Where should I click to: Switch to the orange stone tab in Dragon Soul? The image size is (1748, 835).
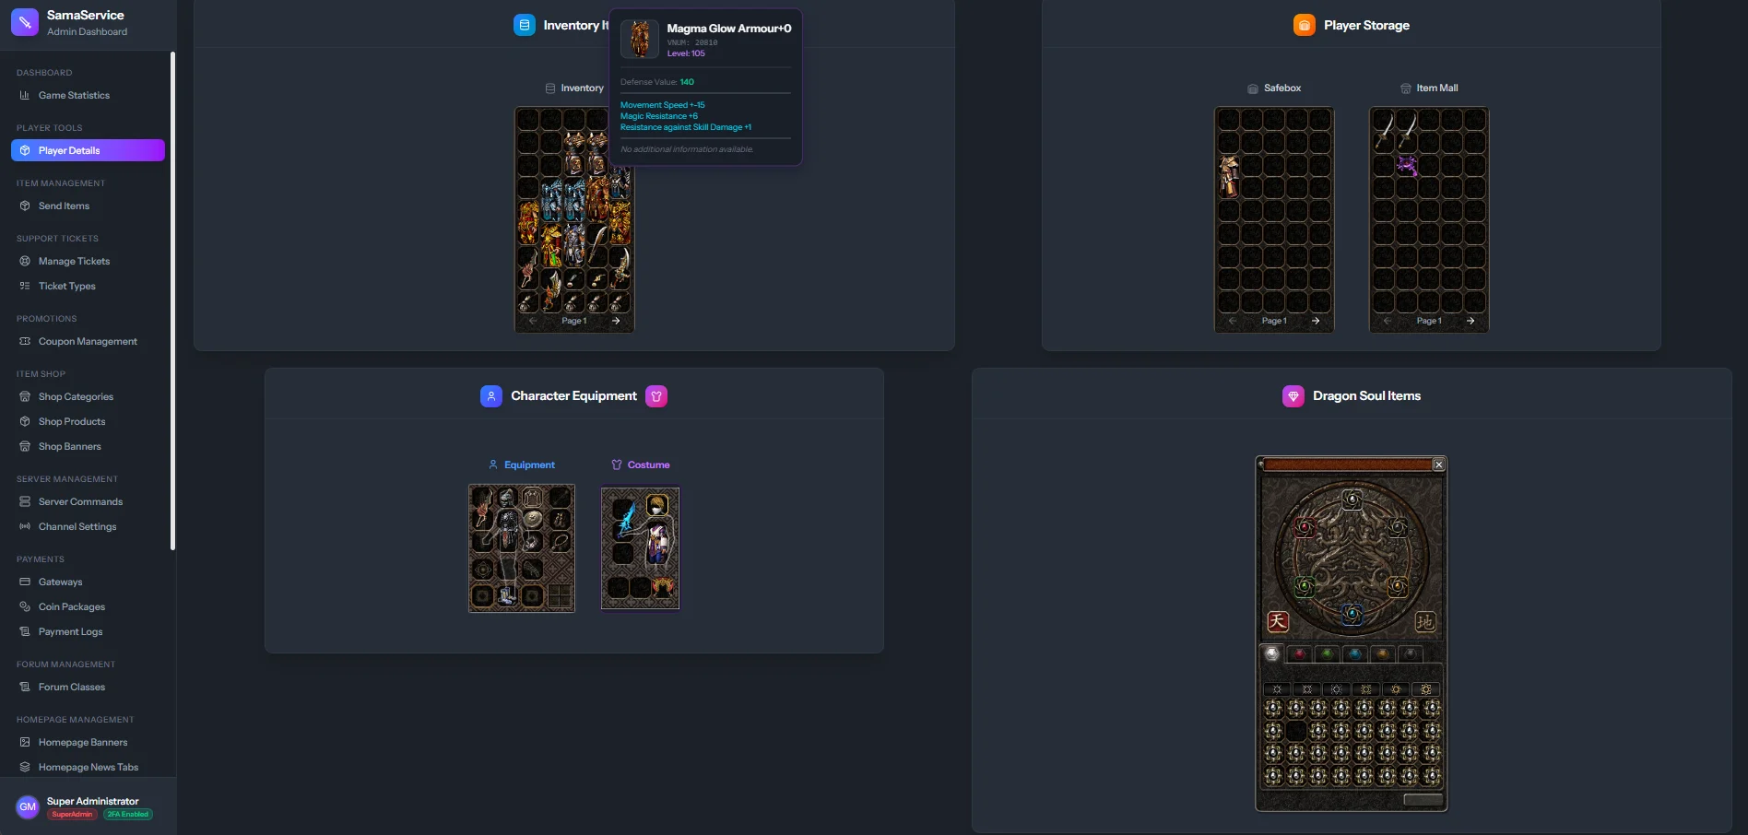[x=1382, y=654]
